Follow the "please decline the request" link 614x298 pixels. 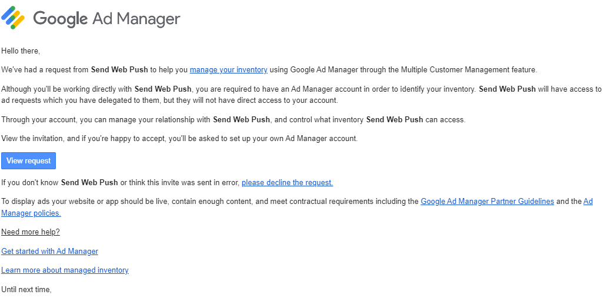[287, 183]
